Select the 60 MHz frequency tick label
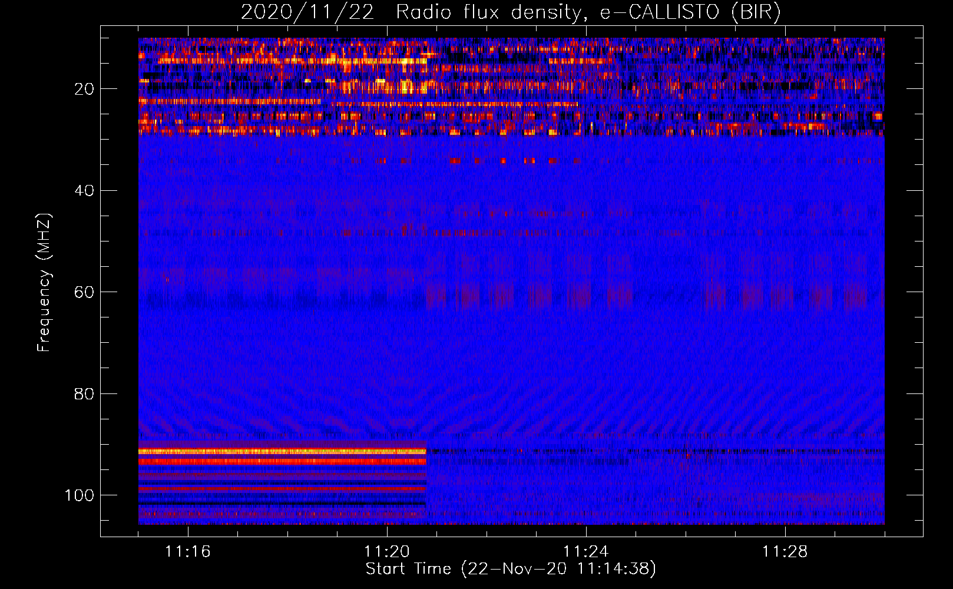The height and width of the screenshot is (589, 953). point(84,292)
